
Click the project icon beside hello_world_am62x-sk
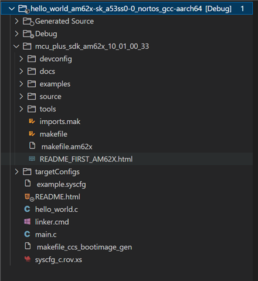click(24, 9)
